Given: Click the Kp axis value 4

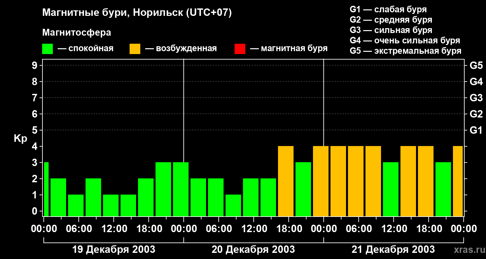Looking at the screenshot, I should click(35, 146).
